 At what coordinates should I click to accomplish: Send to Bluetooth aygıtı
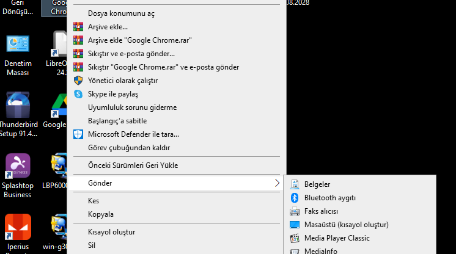point(360,198)
